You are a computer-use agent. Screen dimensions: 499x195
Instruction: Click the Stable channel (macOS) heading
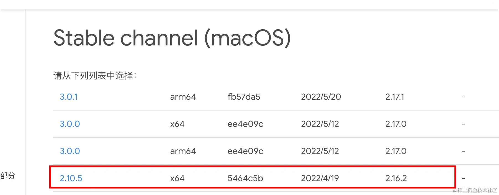click(x=172, y=38)
